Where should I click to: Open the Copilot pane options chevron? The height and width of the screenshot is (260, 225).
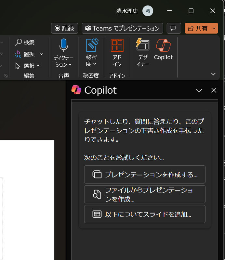coord(199,90)
